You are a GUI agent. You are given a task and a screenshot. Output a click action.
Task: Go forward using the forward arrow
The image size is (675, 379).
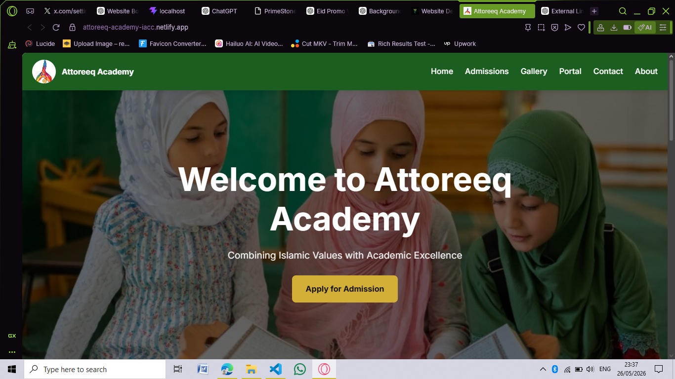[x=42, y=28]
